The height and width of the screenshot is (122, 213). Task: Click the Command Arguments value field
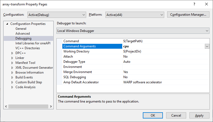click(163, 46)
